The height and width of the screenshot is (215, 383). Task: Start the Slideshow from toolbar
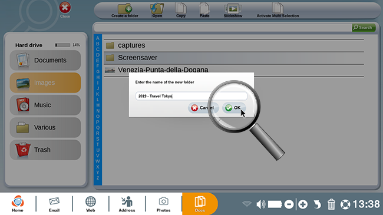click(233, 11)
